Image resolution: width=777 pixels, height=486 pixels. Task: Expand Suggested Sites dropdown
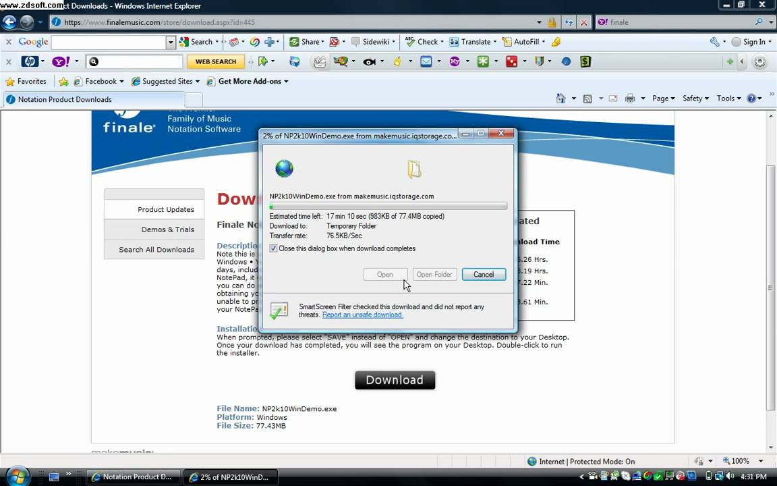pos(197,81)
